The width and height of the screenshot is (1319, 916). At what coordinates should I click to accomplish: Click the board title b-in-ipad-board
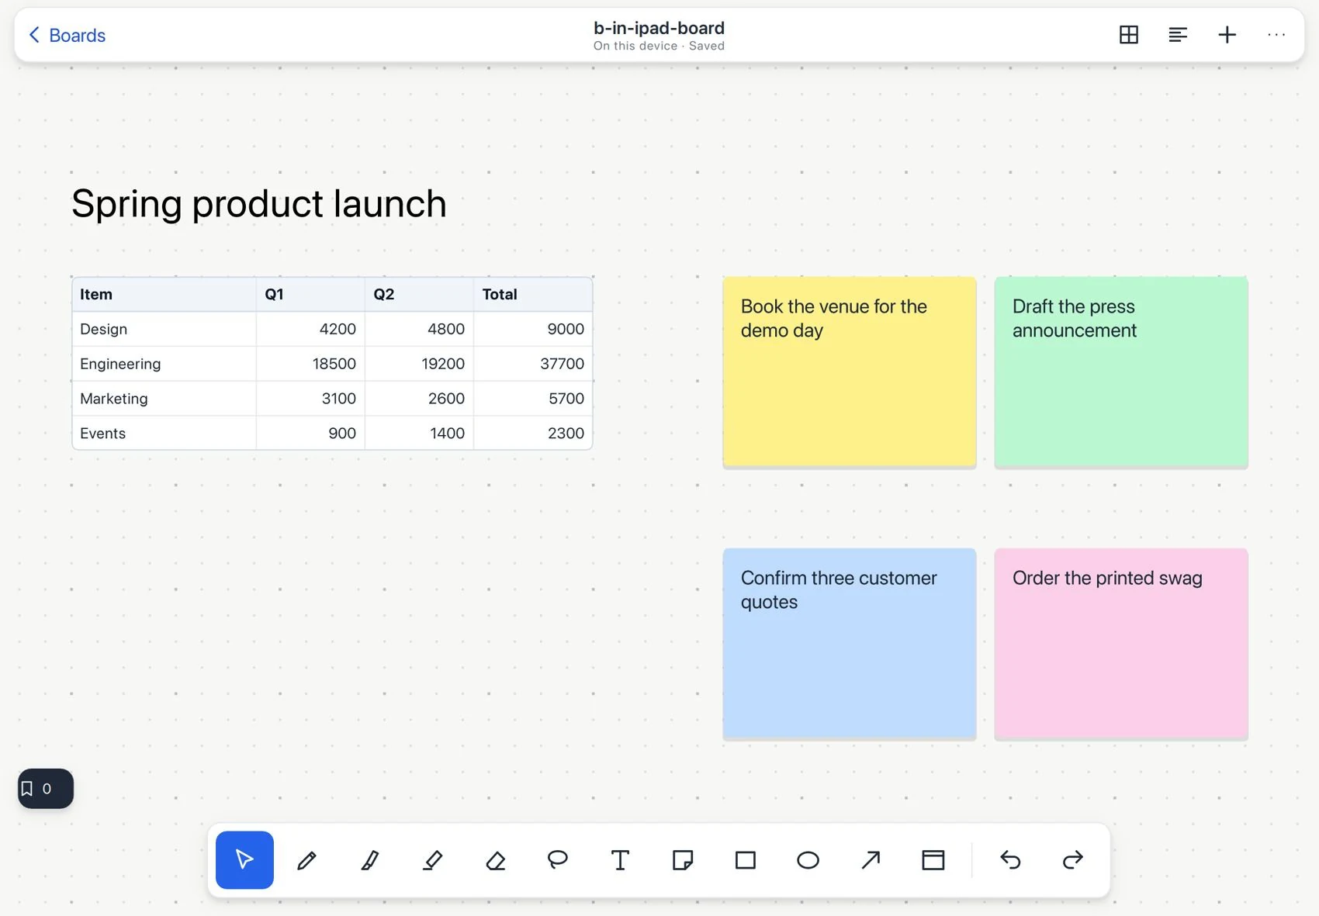[659, 28]
